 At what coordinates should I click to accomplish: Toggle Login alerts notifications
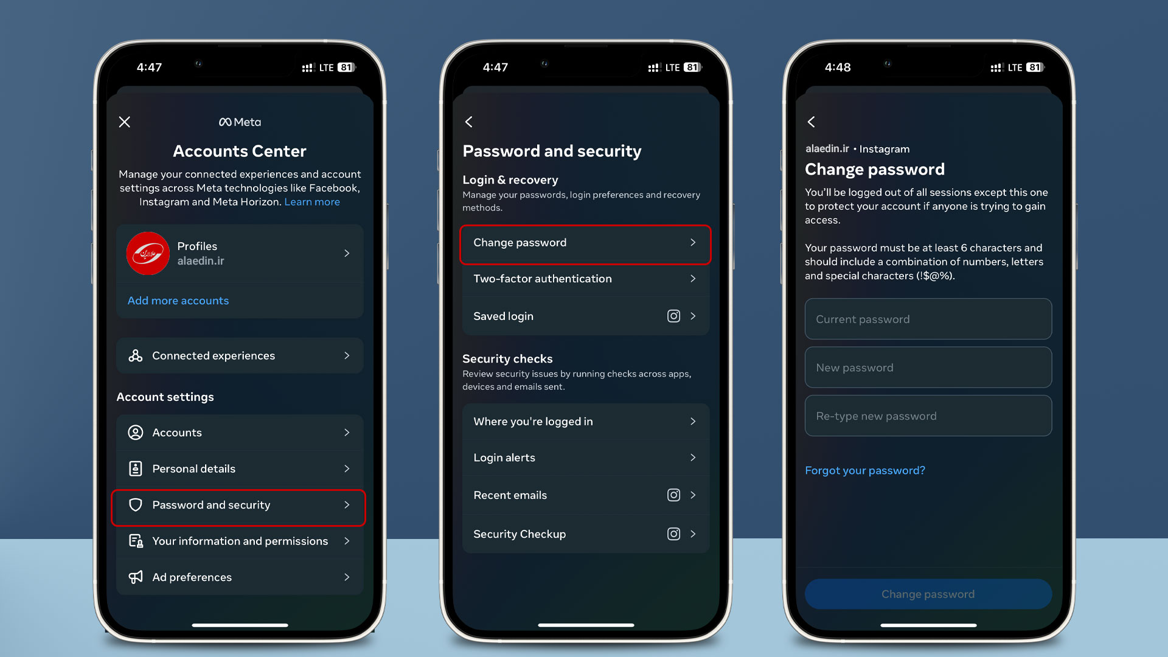584,457
